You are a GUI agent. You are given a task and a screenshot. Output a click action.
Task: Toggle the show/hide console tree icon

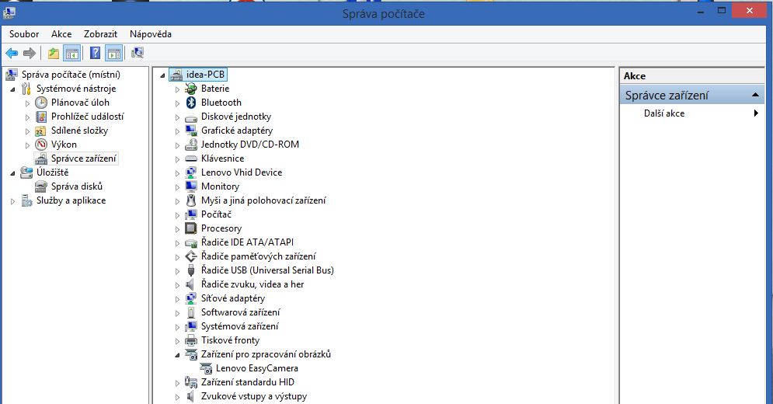click(72, 54)
